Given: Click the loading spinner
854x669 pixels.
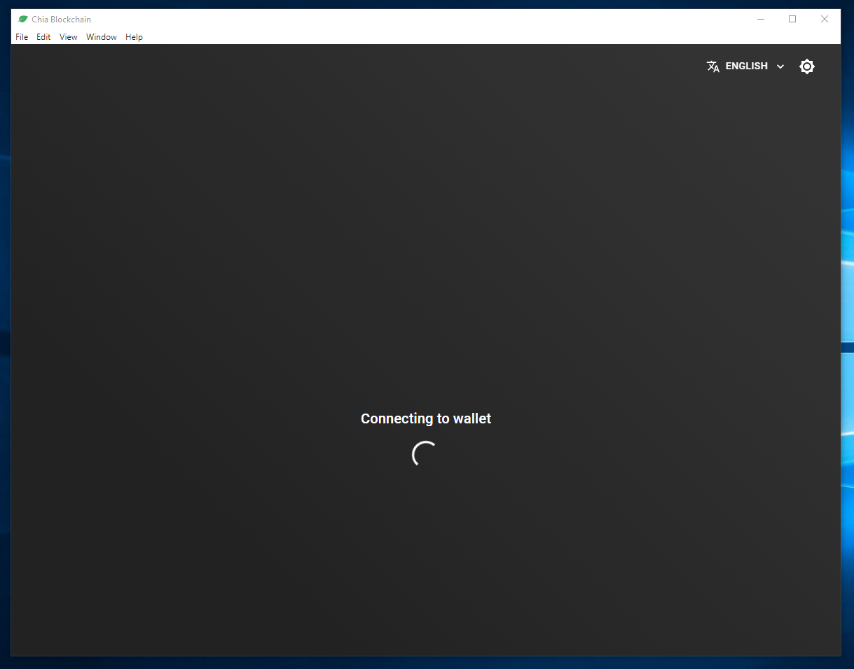Looking at the screenshot, I should 425,454.
